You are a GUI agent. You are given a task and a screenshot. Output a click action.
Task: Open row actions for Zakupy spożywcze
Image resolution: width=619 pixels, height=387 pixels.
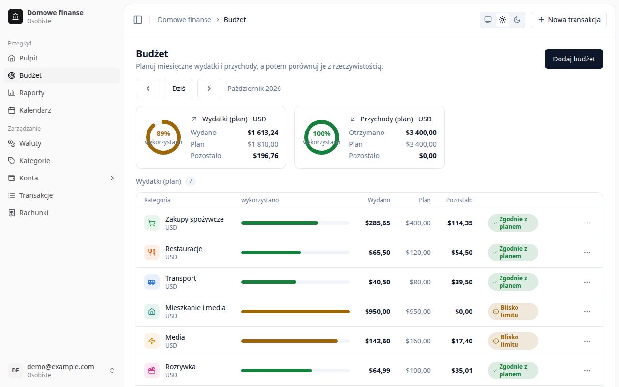pos(587,223)
